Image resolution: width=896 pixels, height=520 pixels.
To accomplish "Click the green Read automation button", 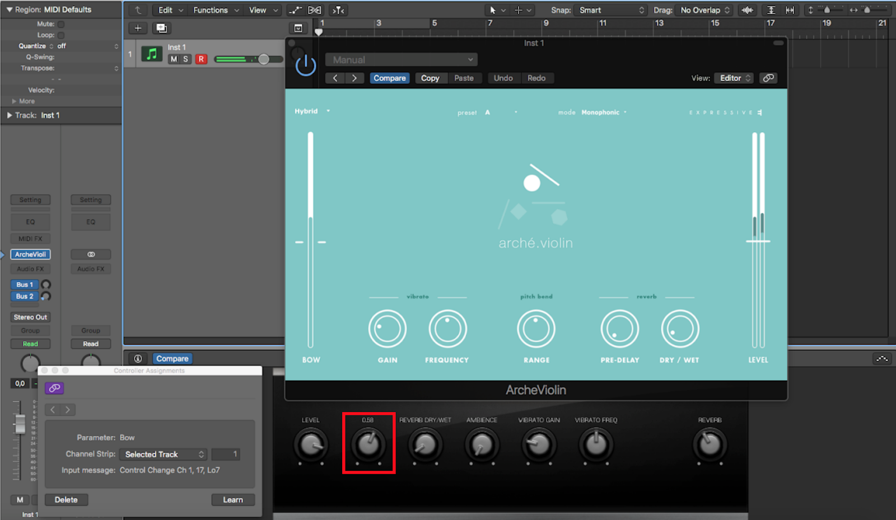I will tap(30, 344).
